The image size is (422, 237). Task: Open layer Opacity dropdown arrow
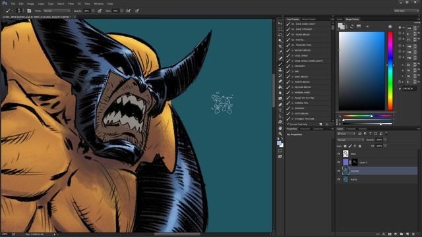(385, 140)
